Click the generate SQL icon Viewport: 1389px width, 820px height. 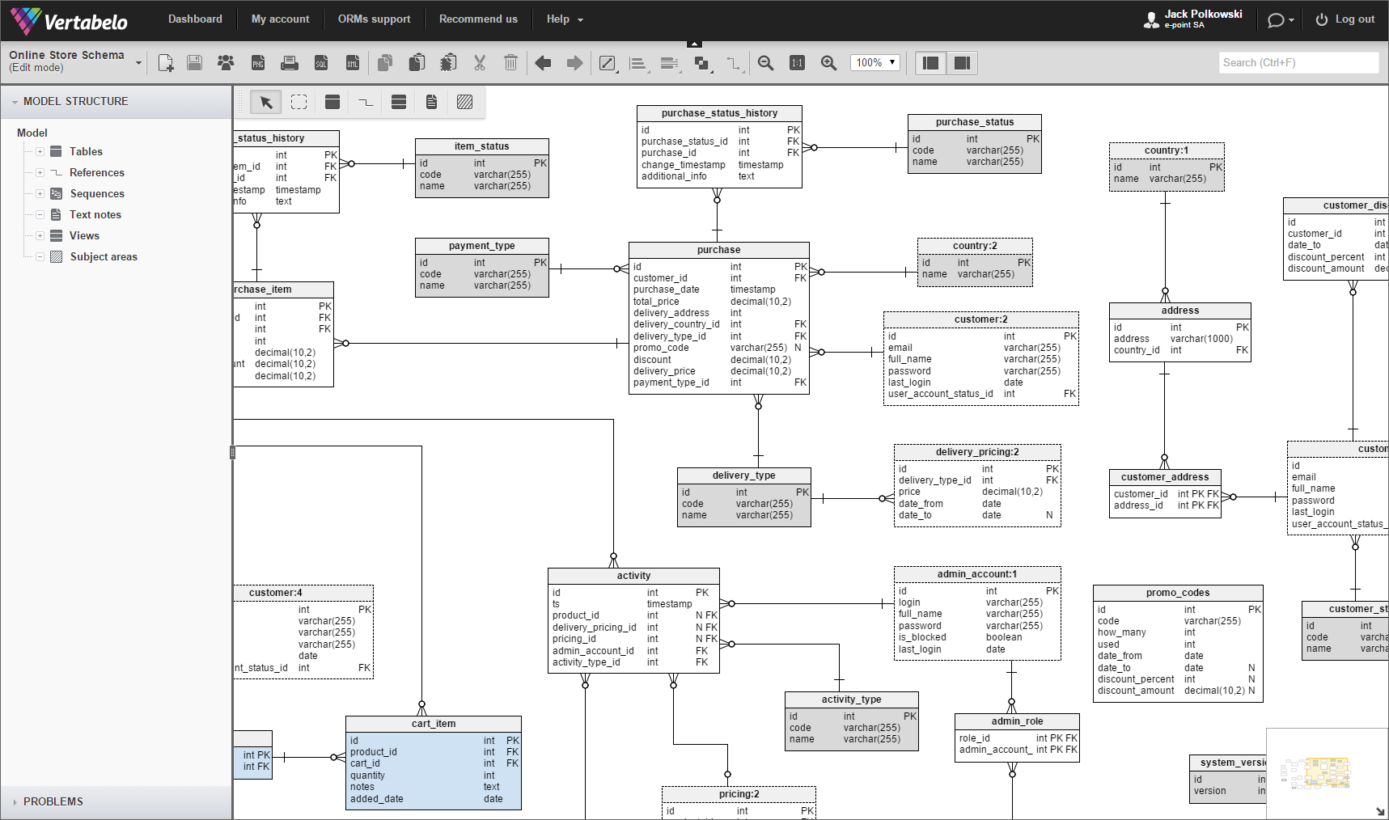click(x=321, y=63)
